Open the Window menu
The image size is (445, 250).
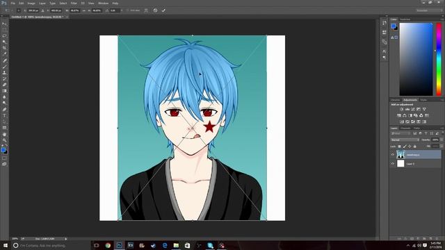(x=103, y=3)
